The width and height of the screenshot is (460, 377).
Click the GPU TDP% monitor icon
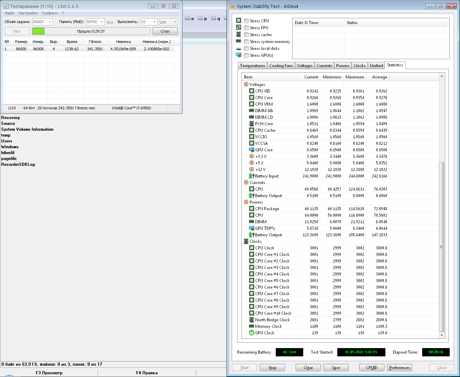click(252, 228)
